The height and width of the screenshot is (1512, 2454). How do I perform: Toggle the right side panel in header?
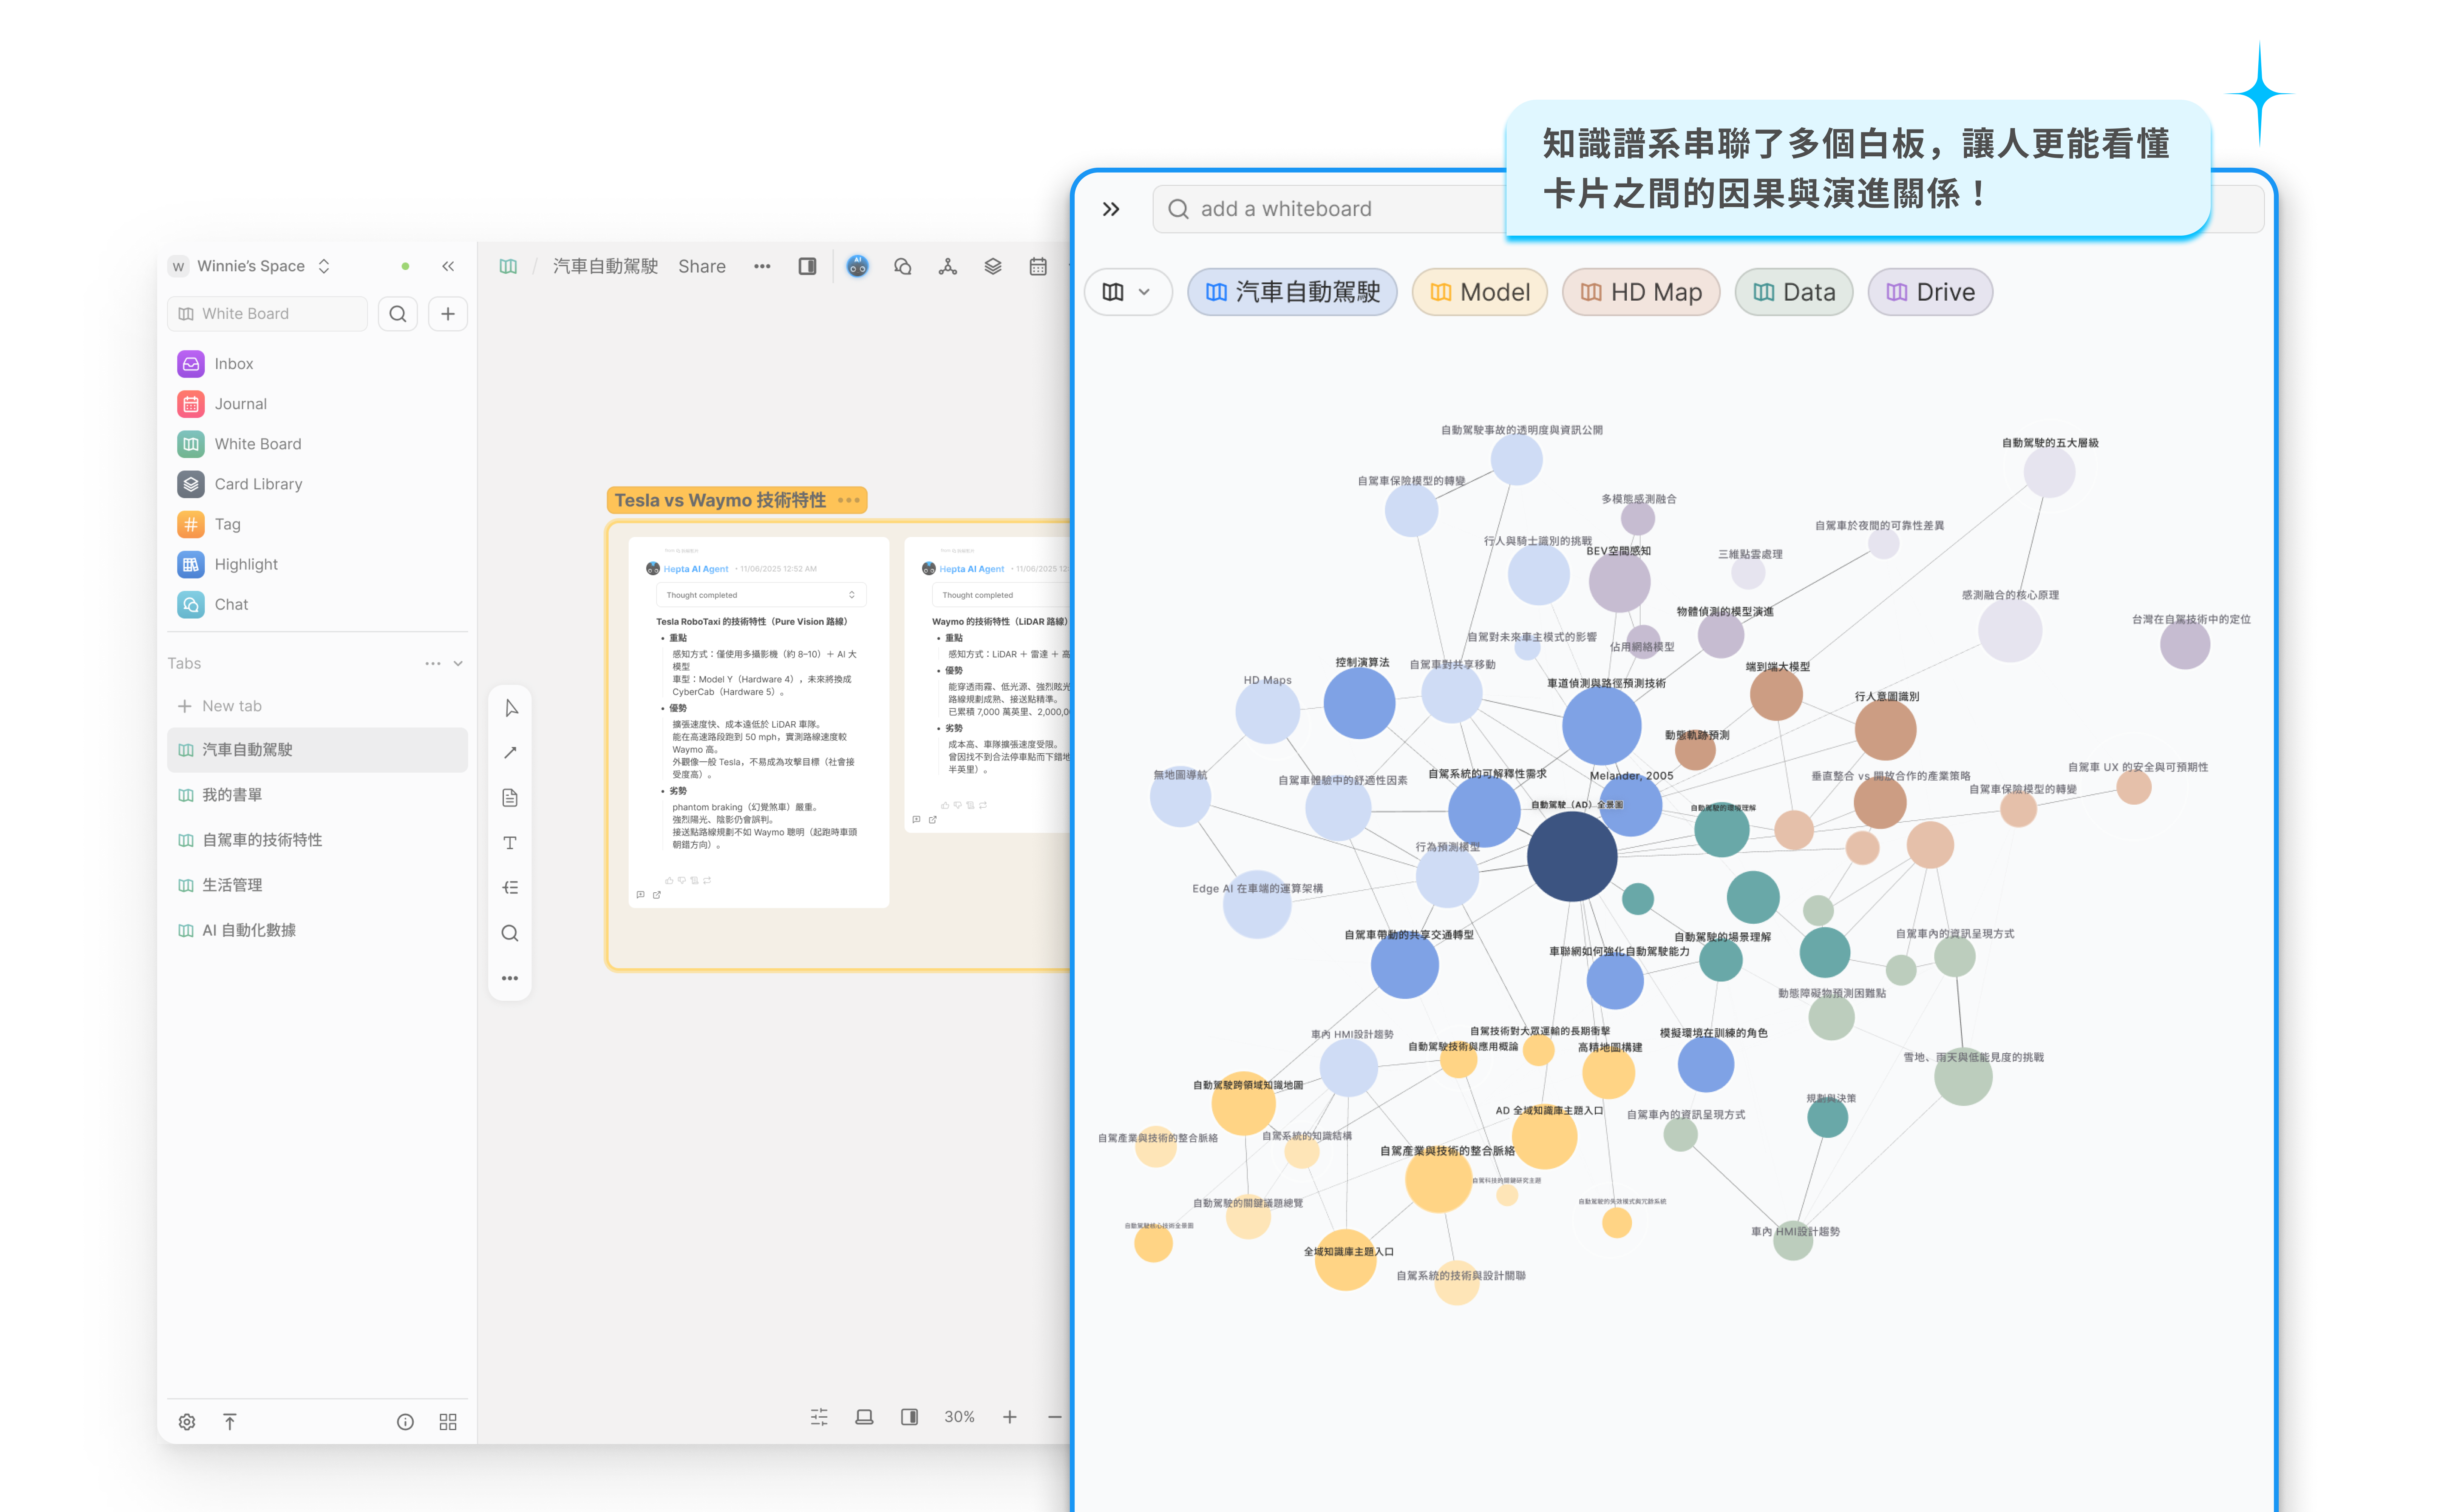[807, 266]
